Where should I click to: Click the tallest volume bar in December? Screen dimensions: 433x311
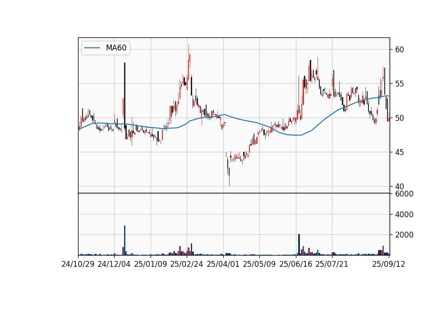(x=125, y=240)
